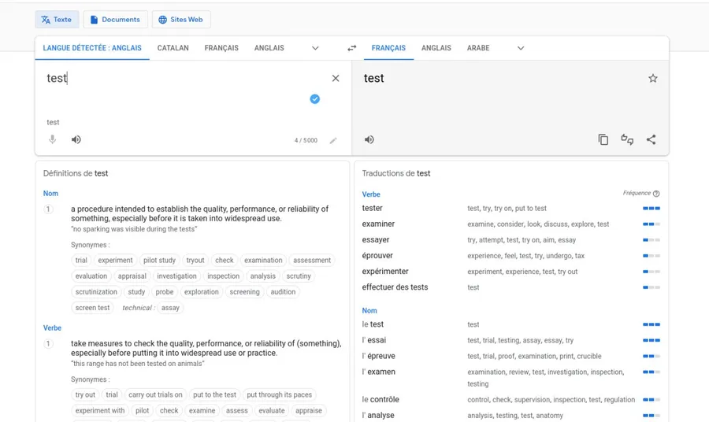Select Langue détectée : Anglais source tab
This screenshot has height=422, width=709.
tap(92, 48)
